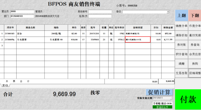Click the 陪购员 input field
The height and width of the screenshot is (110, 201).
[x=100, y=16]
